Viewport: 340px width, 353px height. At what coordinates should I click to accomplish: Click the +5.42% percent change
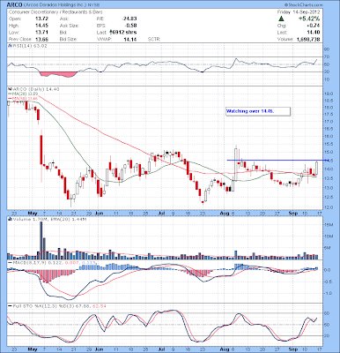[309, 19]
